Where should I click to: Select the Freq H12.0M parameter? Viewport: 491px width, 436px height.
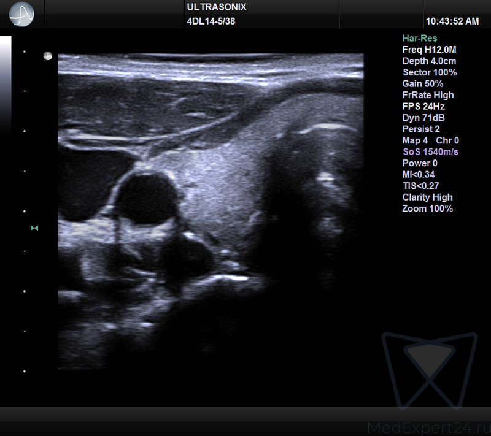(x=427, y=50)
